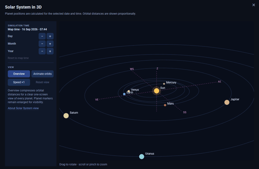Click the Saturn label text
Screen dimensions: 259x169
[x=74, y=113]
